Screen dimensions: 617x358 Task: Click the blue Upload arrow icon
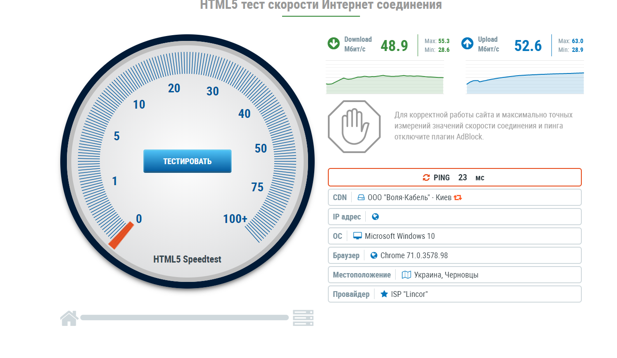tap(467, 44)
